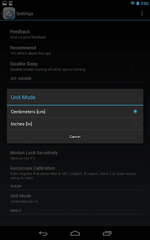
Task: Open Motion Lock Sensitivity setting
Action: tap(75, 155)
